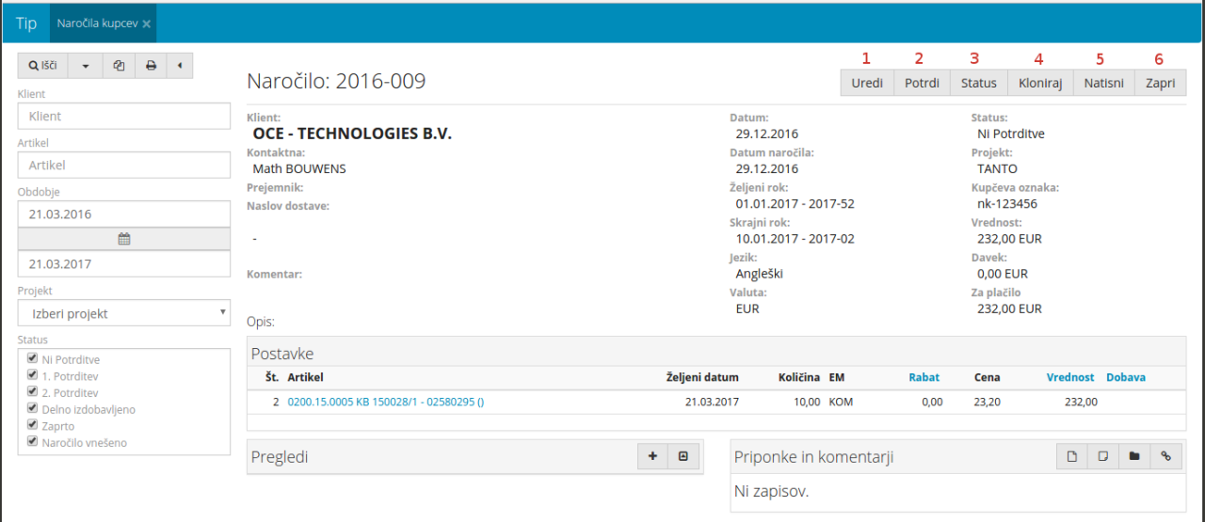Screen dimensions: 1205x522
Task: Switch to the Naročila kupcev tab
Action: pyautogui.click(x=98, y=24)
